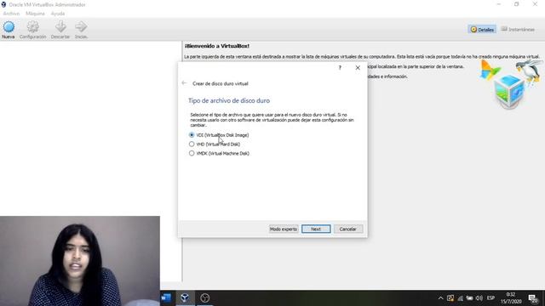Open Configuración gear in toolbar
The image size is (545, 306).
tap(32, 26)
